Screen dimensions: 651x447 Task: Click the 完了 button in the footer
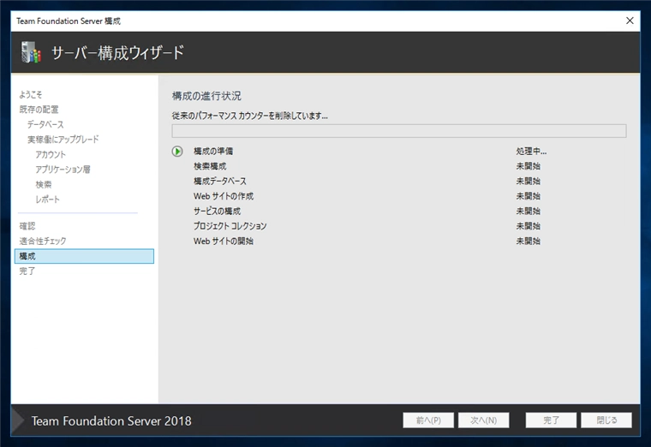pyautogui.click(x=551, y=420)
